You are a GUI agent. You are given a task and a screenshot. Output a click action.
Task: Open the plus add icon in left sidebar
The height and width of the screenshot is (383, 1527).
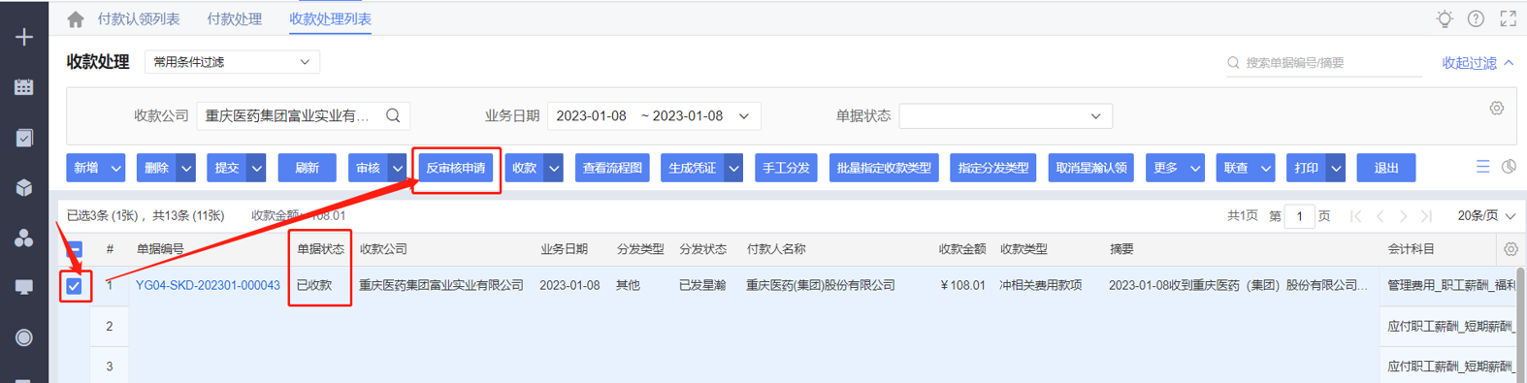24,37
